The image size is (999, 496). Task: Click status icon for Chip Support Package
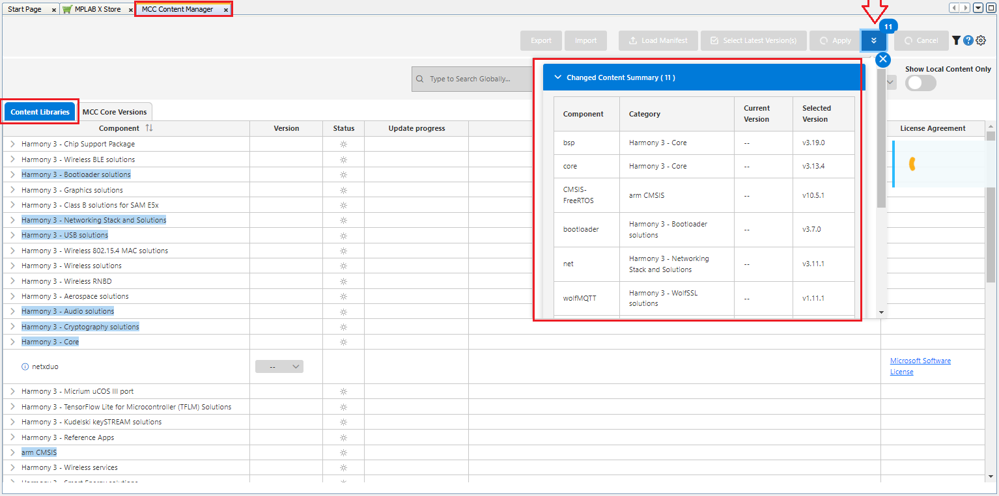tap(343, 144)
